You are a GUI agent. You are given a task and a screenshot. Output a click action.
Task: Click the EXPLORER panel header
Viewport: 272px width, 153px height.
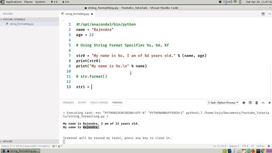pos(8,14)
